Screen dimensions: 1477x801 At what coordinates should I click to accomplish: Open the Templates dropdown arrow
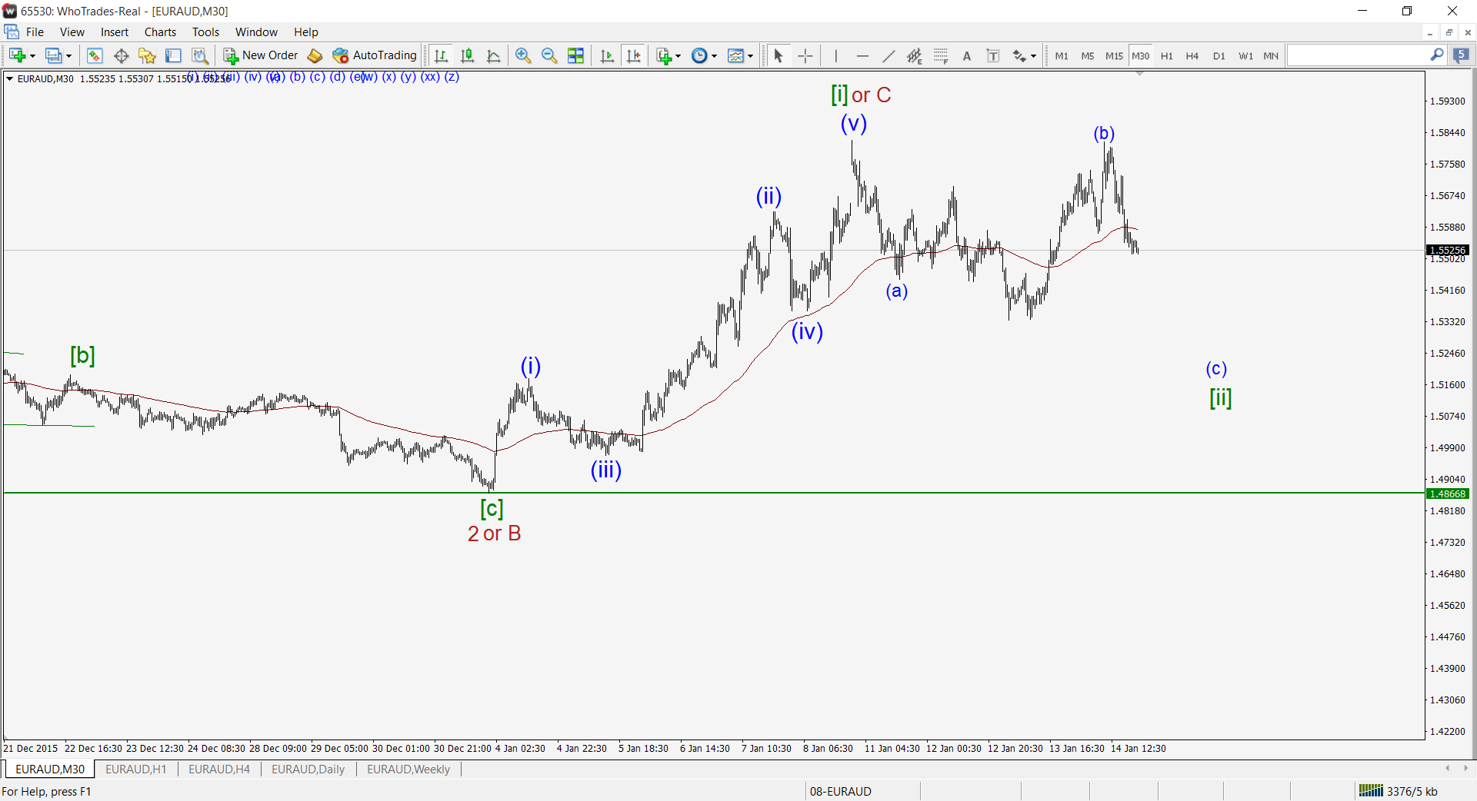(750, 55)
